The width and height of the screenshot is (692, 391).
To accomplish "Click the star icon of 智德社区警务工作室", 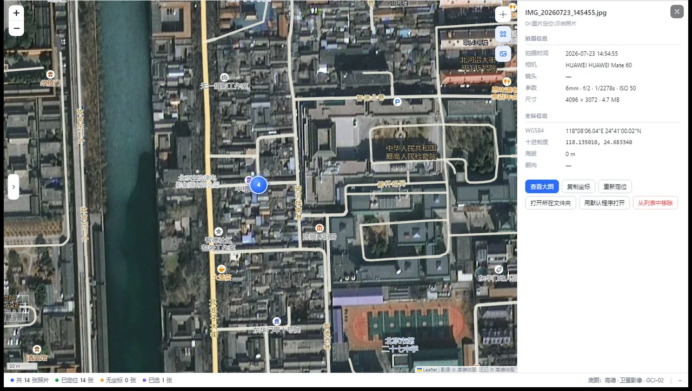I will (x=218, y=231).
